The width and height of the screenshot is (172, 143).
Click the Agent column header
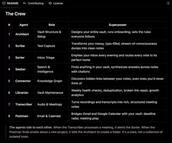click(24, 25)
